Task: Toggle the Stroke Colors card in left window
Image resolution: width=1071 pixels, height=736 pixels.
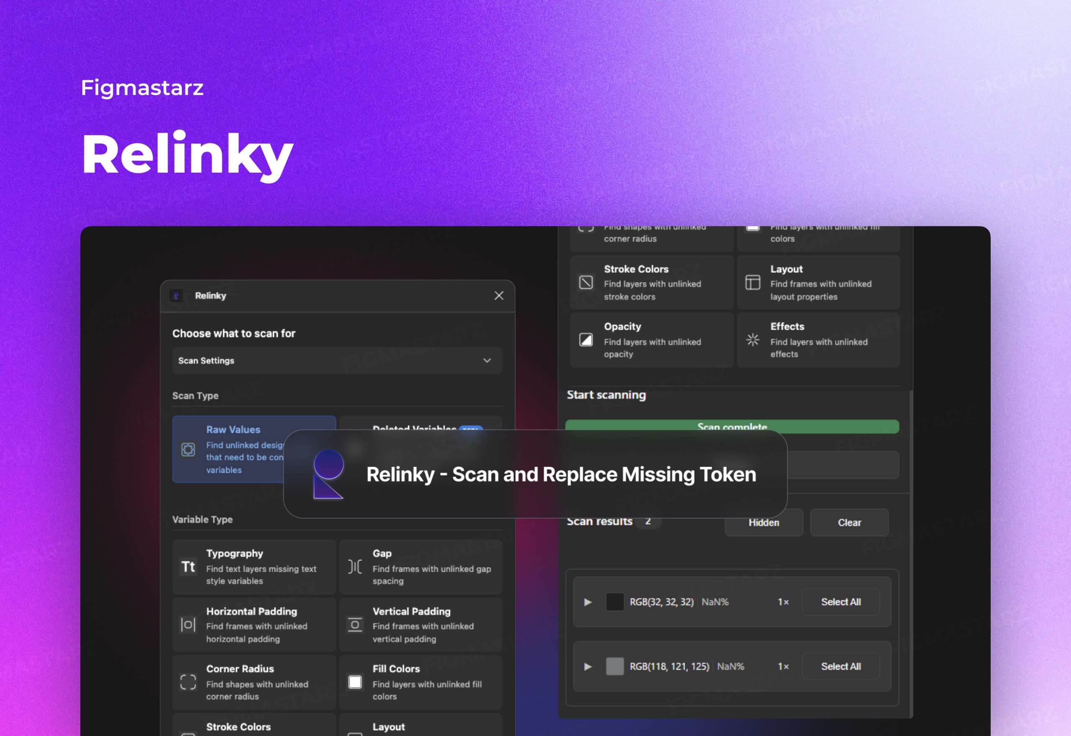Action: [254, 724]
